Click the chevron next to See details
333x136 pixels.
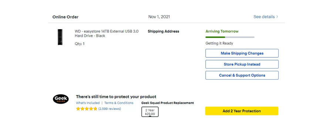point(277,17)
